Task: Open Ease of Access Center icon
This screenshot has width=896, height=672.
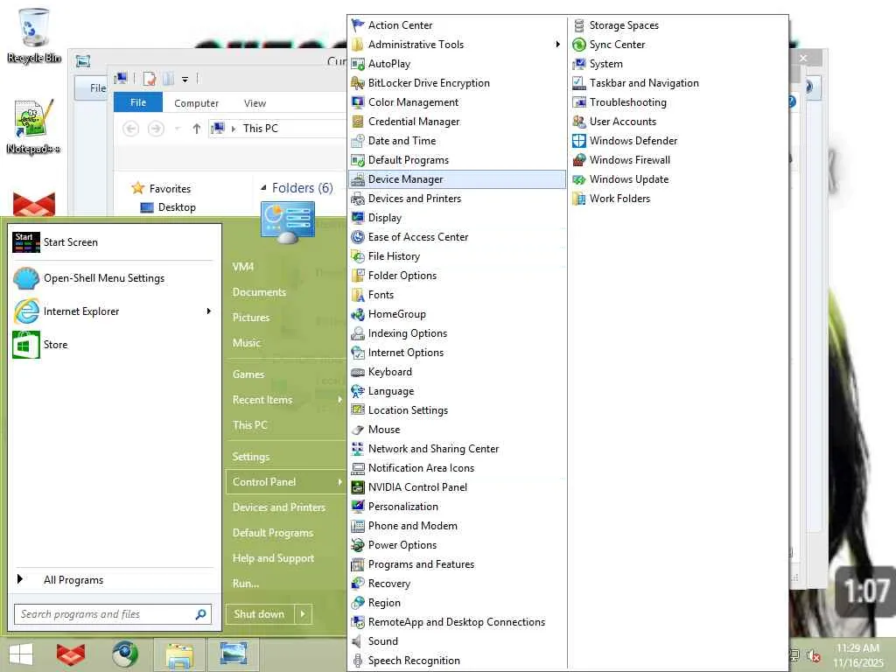Action: [x=358, y=237]
